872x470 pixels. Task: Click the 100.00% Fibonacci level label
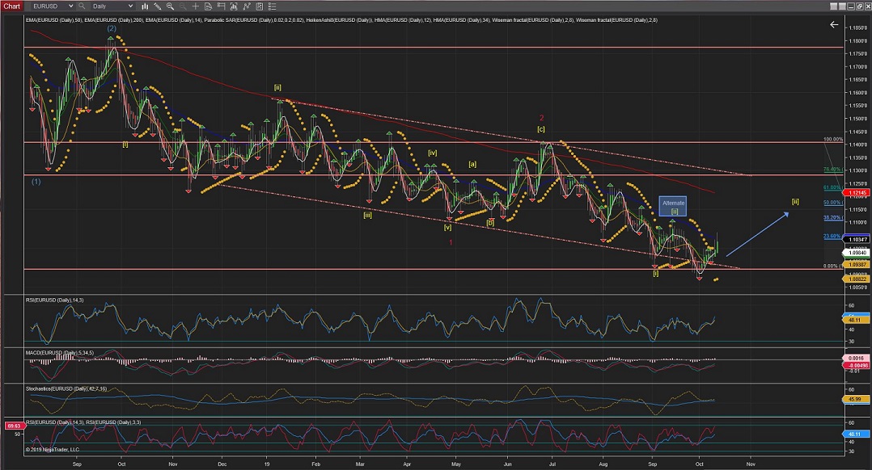[x=833, y=139]
